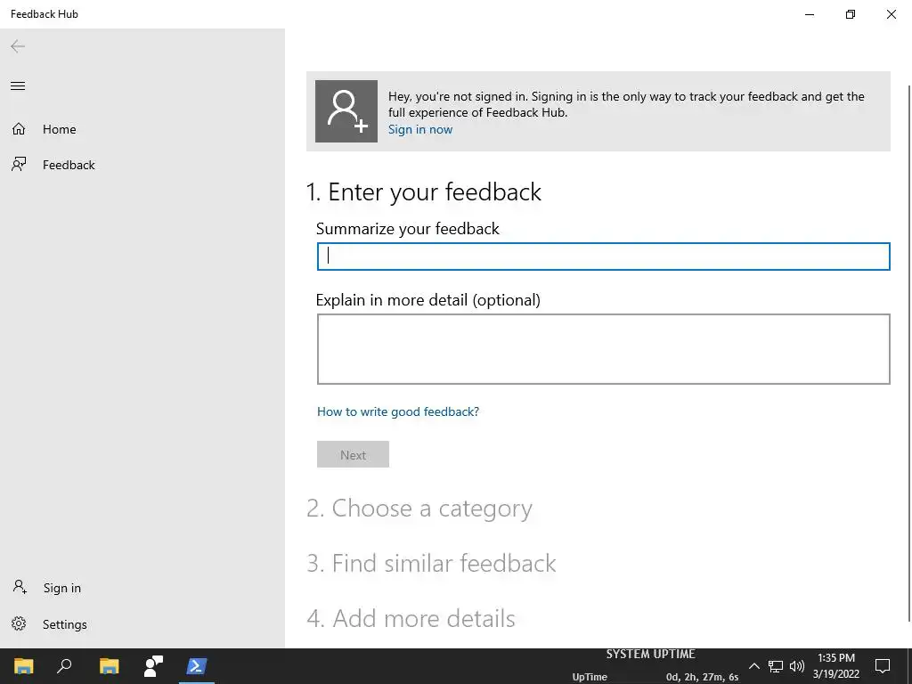Image resolution: width=912 pixels, height=684 pixels.
Task: Open the PowerShell taskbar icon
Action: (197, 666)
